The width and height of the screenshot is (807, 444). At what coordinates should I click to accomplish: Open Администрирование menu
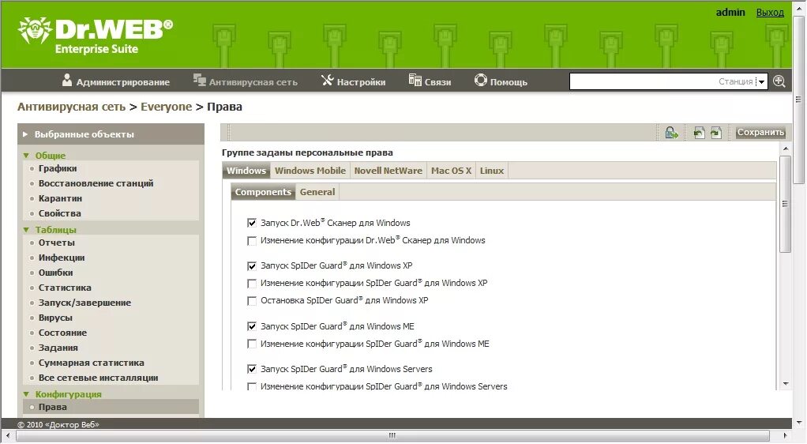[122, 82]
